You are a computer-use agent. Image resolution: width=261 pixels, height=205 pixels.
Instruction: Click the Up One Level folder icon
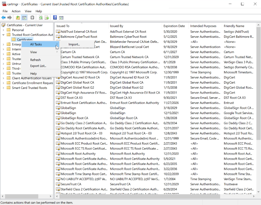[18, 18]
